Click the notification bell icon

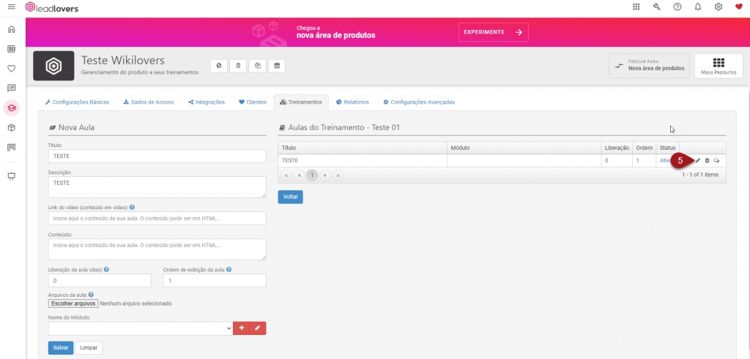(697, 7)
